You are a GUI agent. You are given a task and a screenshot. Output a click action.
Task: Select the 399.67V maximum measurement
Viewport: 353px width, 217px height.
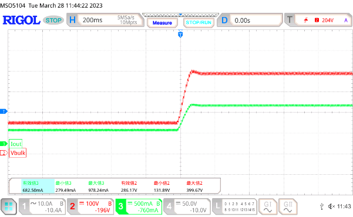tap(194, 190)
